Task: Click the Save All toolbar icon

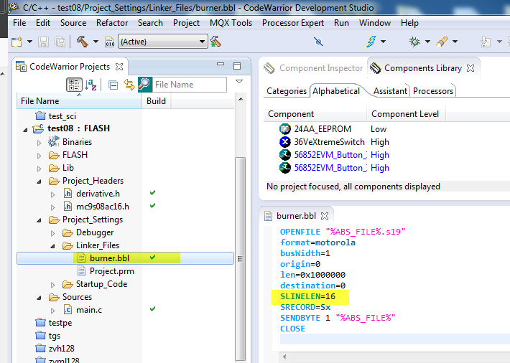Action: (x=60, y=42)
